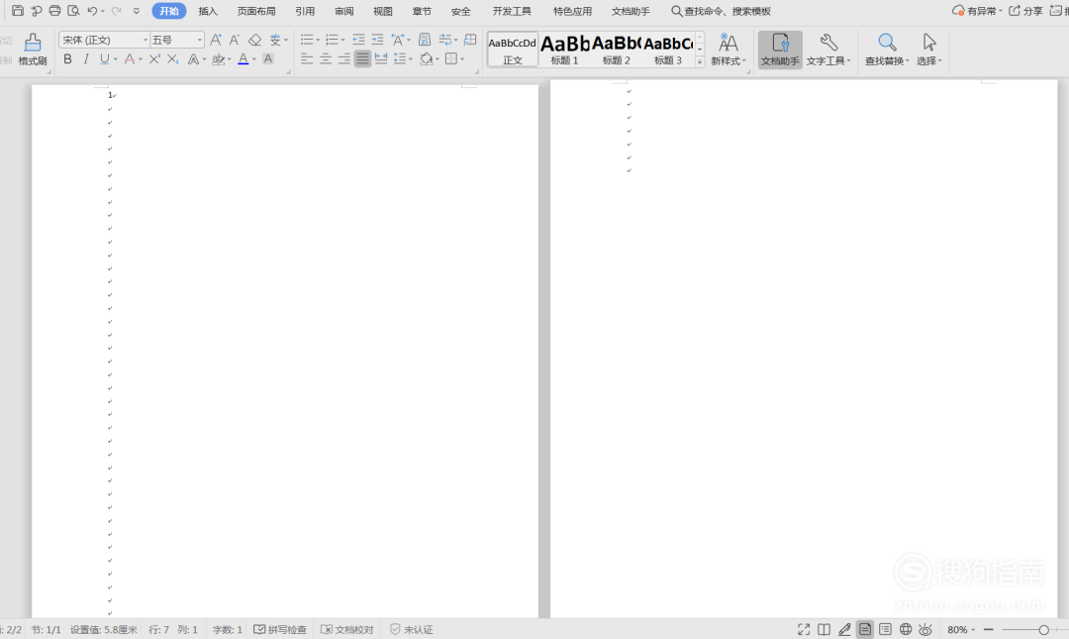Increase paragraph indent

click(377, 40)
